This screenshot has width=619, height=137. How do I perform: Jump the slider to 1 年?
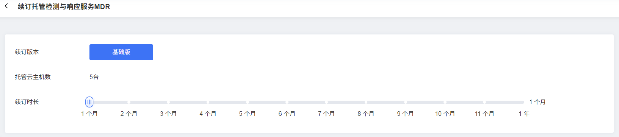point(523,102)
